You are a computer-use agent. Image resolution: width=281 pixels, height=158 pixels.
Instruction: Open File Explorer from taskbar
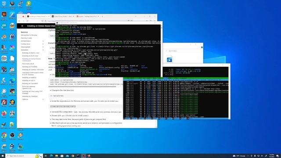click(57, 156)
